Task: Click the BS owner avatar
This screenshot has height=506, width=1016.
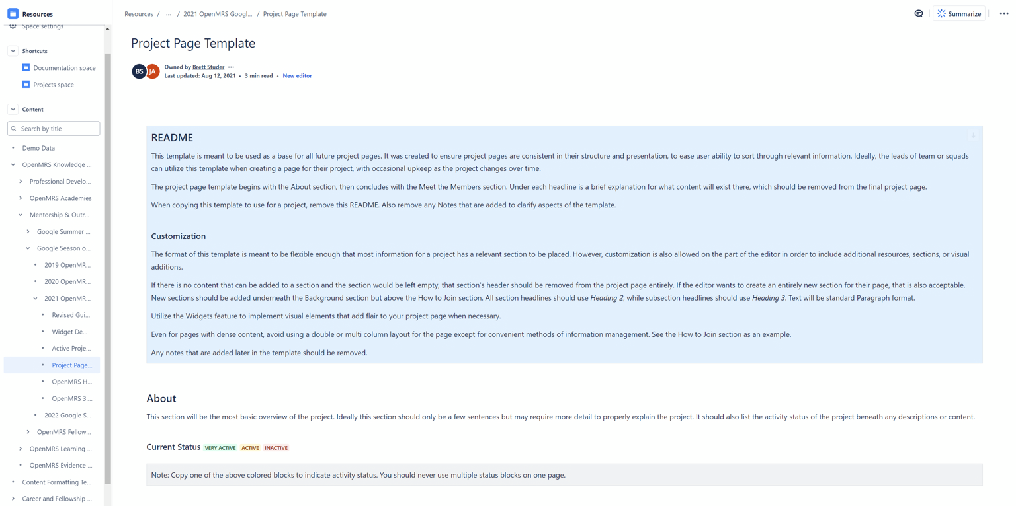Action: 139,71
